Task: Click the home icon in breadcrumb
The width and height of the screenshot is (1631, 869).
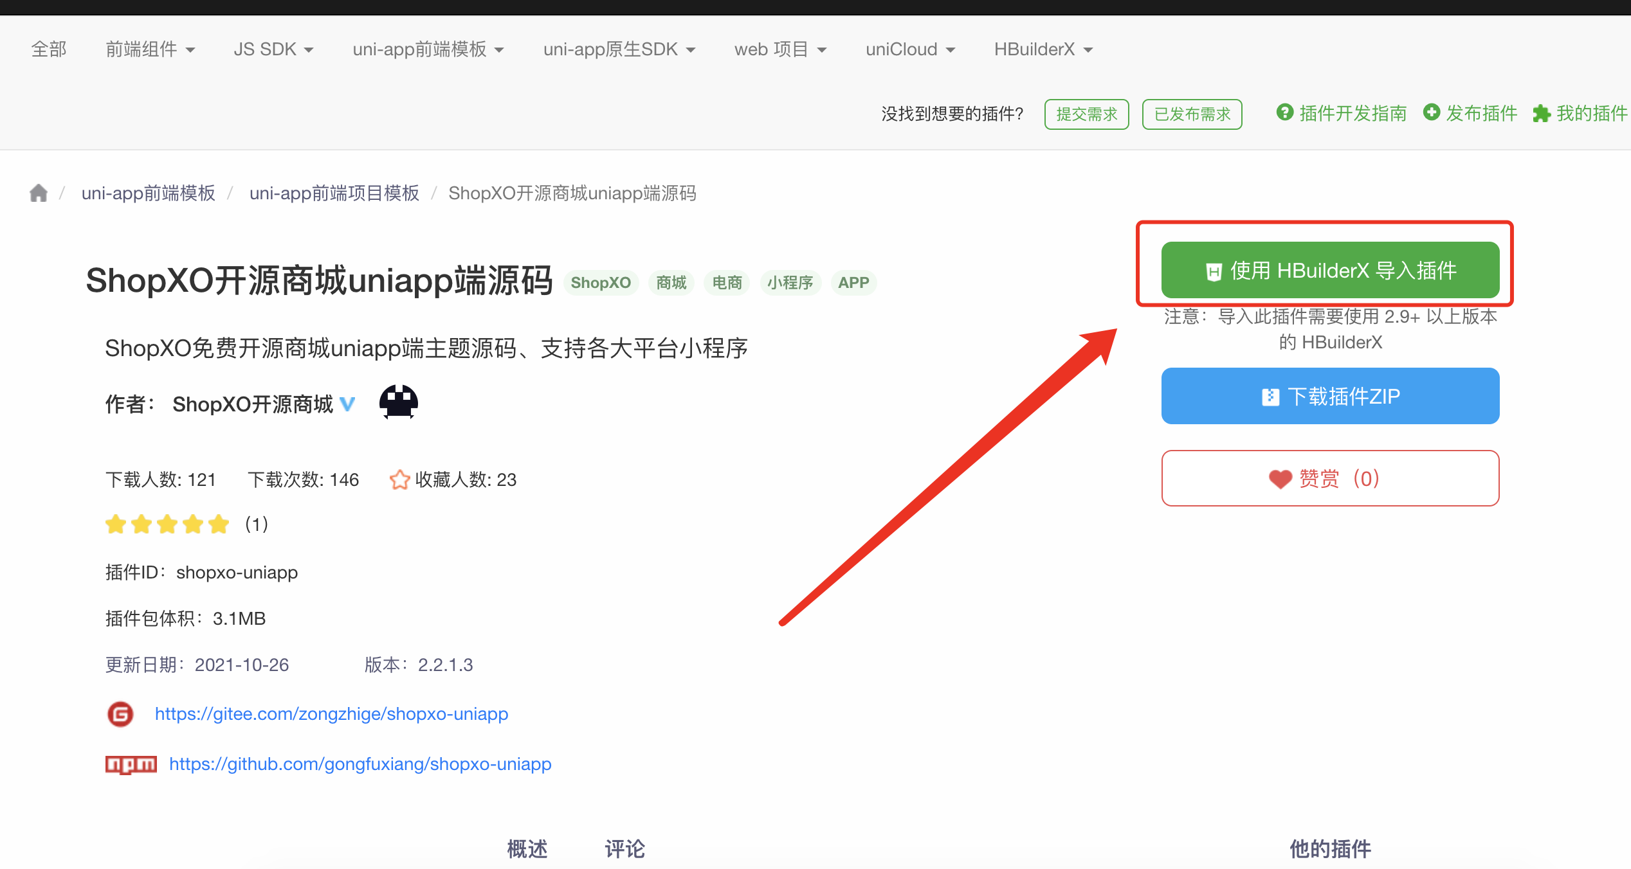Action: click(x=39, y=193)
